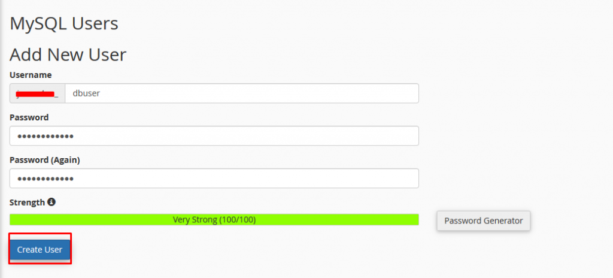The width and height of the screenshot is (613, 278).
Task: Click the blue Create User button
Action: tap(40, 249)
